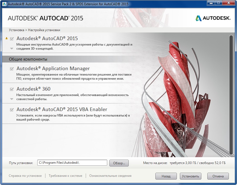237x185 pixels.
Task: Click the Установка > Настройка установки breadcrumb
Action: [35, 30]
